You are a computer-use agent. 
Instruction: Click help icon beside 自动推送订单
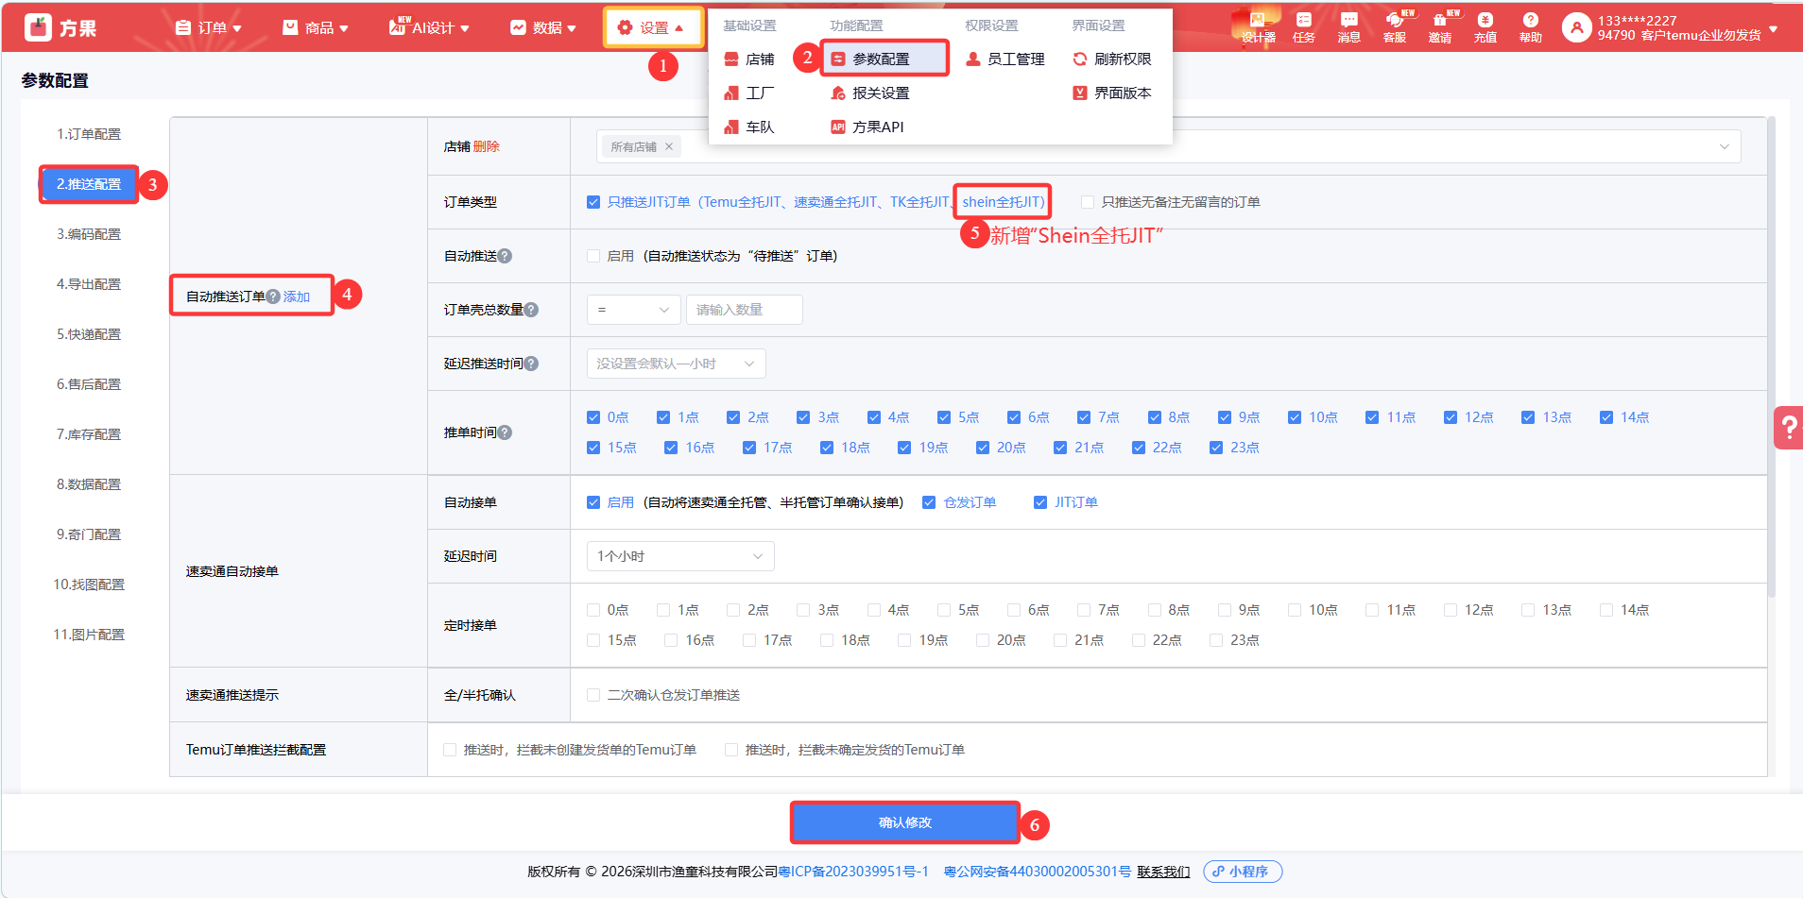(273, 297)
